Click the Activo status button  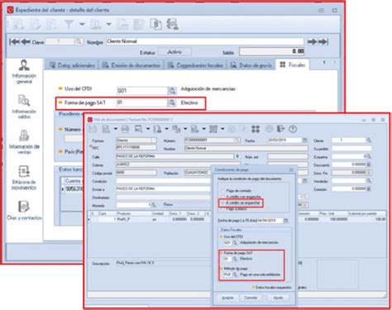coord(174,52)
